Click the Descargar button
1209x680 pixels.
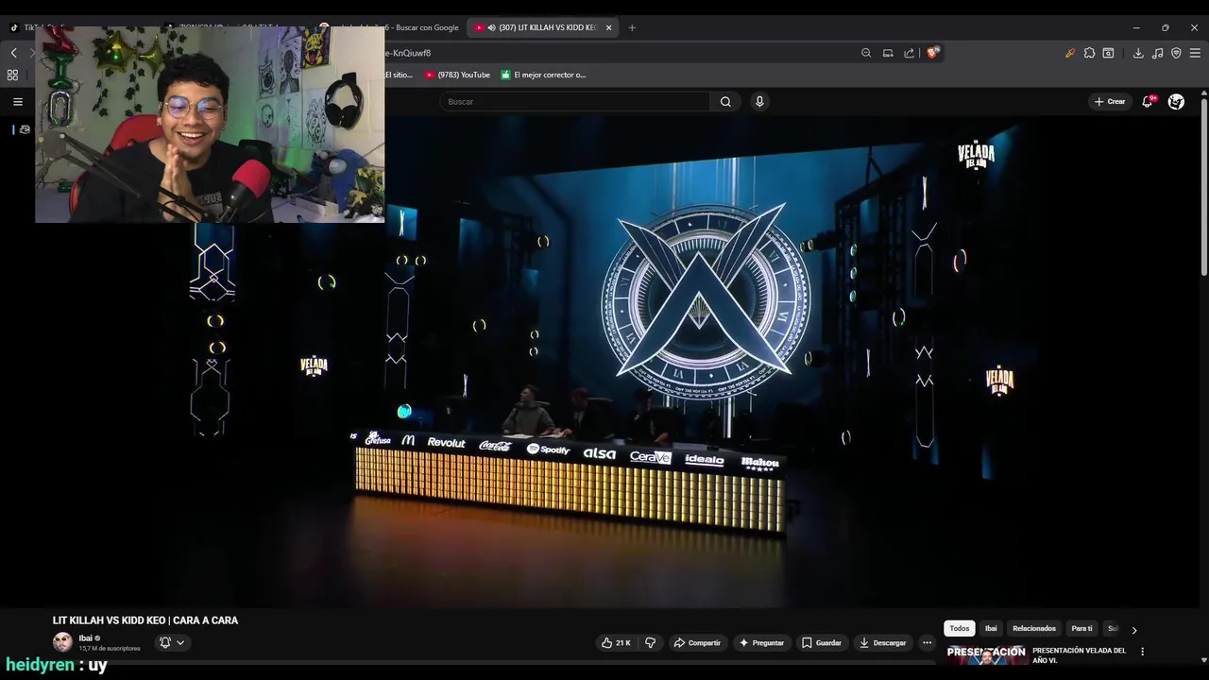click(882, 642)
